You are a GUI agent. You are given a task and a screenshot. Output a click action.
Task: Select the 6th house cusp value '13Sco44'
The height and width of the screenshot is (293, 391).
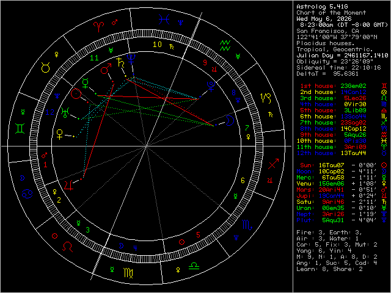click(x=353, y=117)
